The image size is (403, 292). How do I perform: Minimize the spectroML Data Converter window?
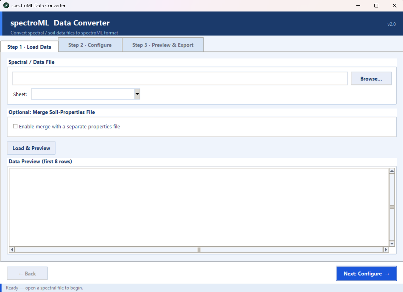pos(358,6)
